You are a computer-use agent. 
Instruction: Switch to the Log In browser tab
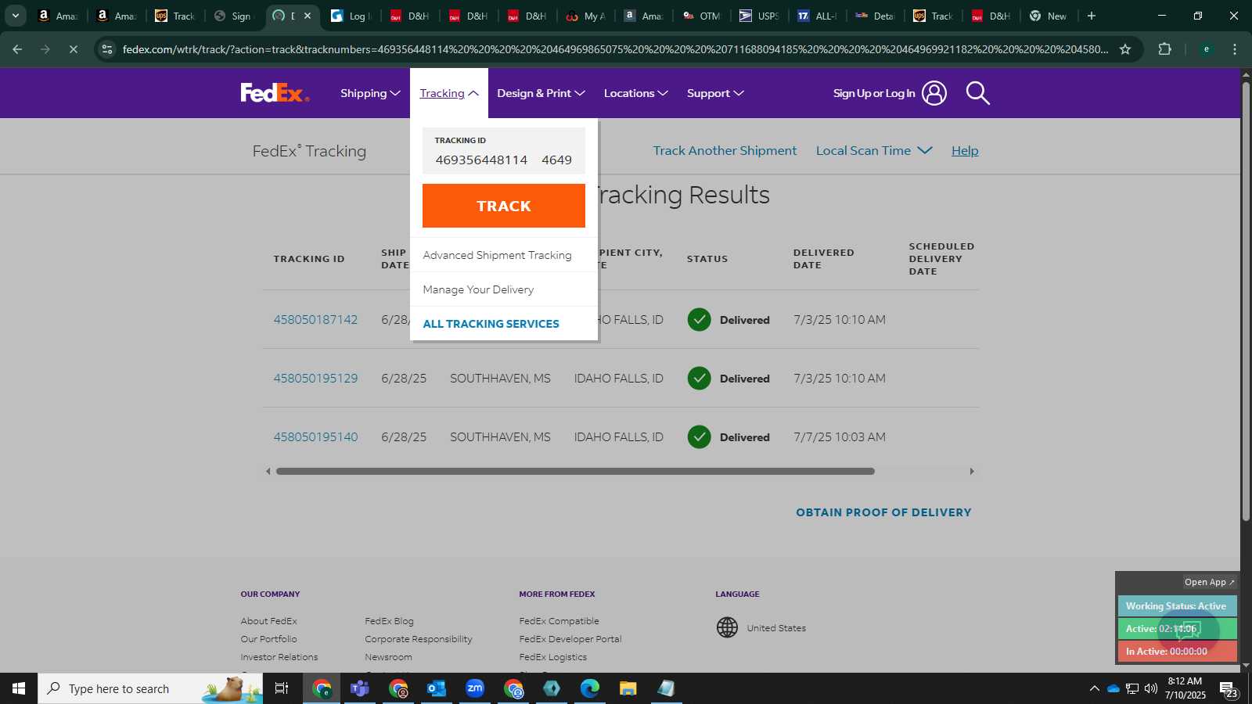pos(351,16)
